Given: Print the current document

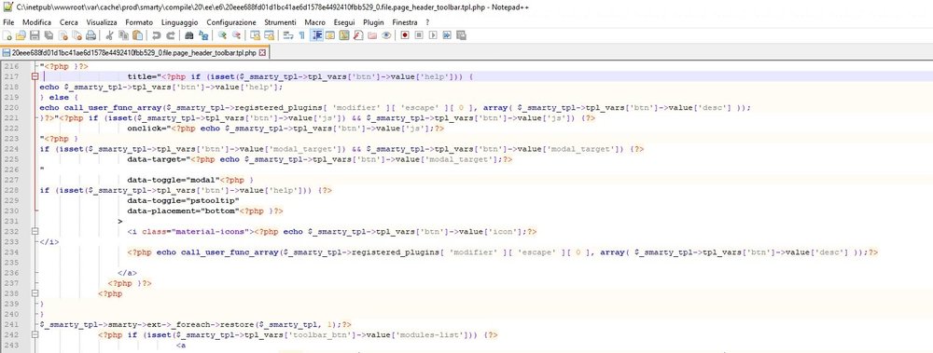Looking at the screenshot, I should [91, 35].
